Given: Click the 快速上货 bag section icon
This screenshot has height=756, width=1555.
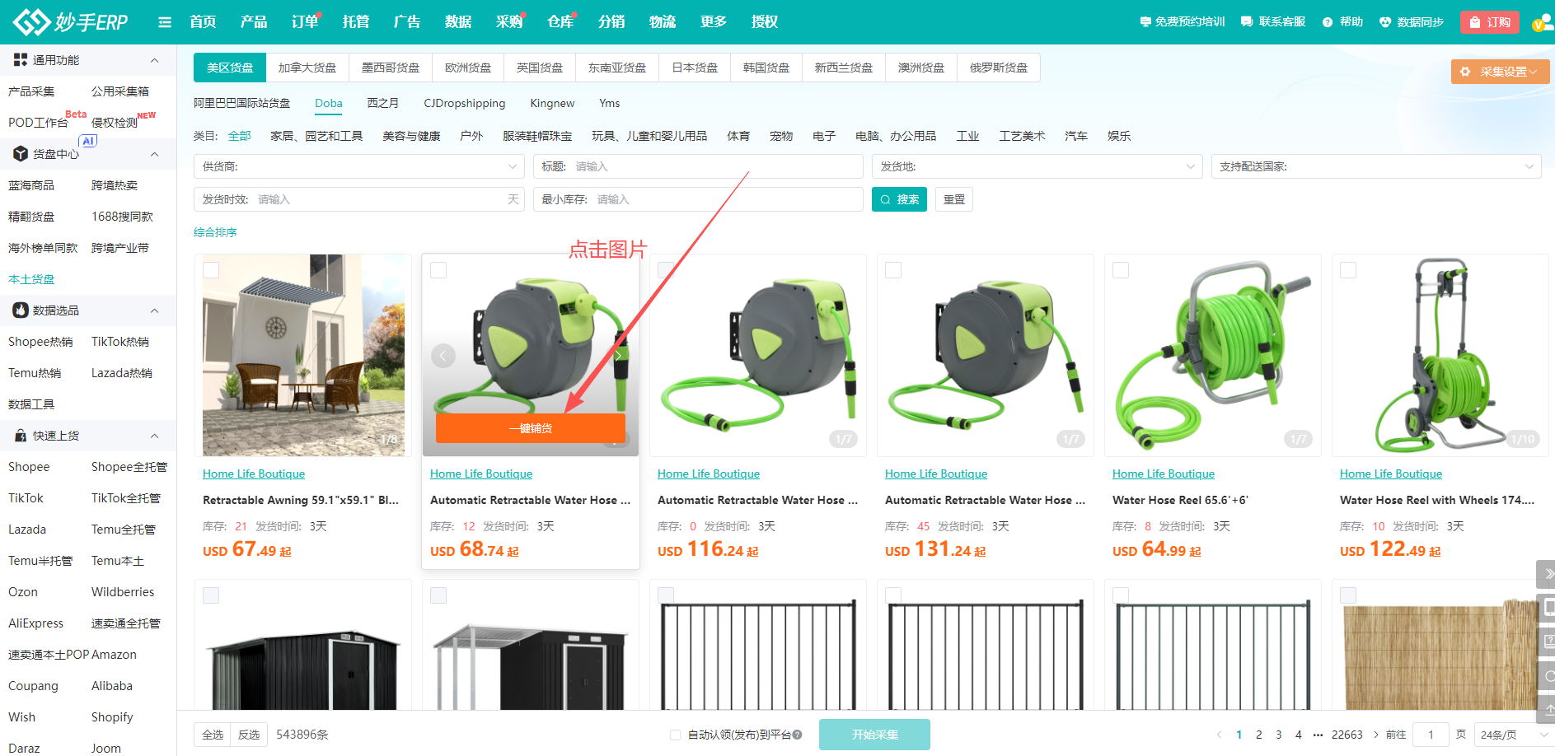Looking at the screenshot, I should (x=21, y=436).
